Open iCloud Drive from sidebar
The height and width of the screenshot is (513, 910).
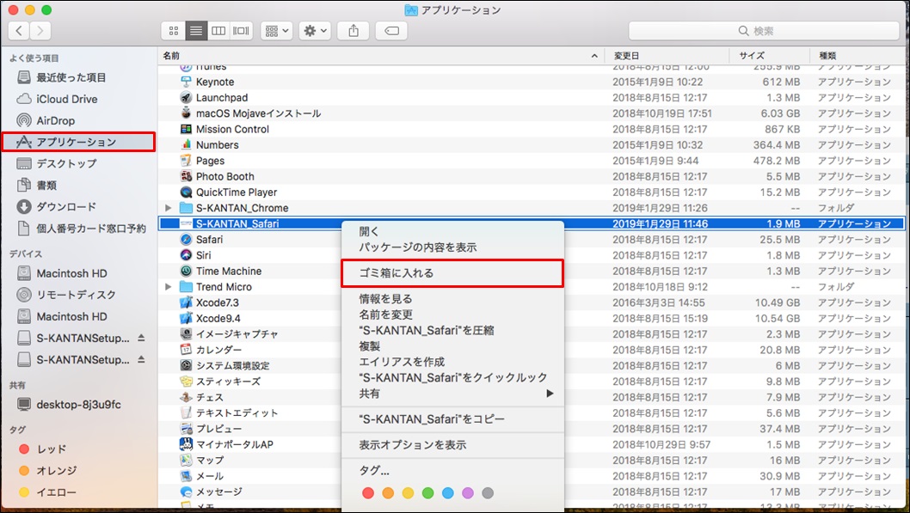coord(66,99)
